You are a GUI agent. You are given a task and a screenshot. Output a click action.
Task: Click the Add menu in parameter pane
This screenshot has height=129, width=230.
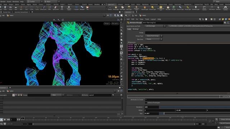point(128,19)
